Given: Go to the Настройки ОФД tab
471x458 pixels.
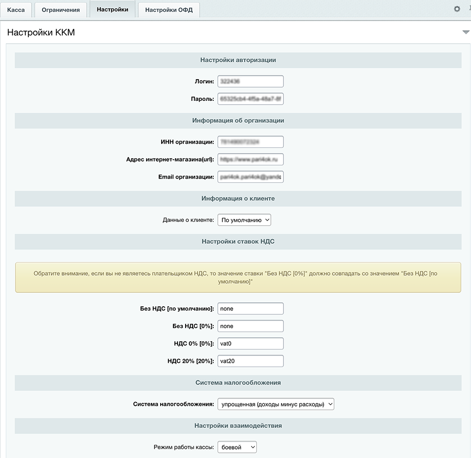Looking at the screenshot, I should (x=169, y=10).
